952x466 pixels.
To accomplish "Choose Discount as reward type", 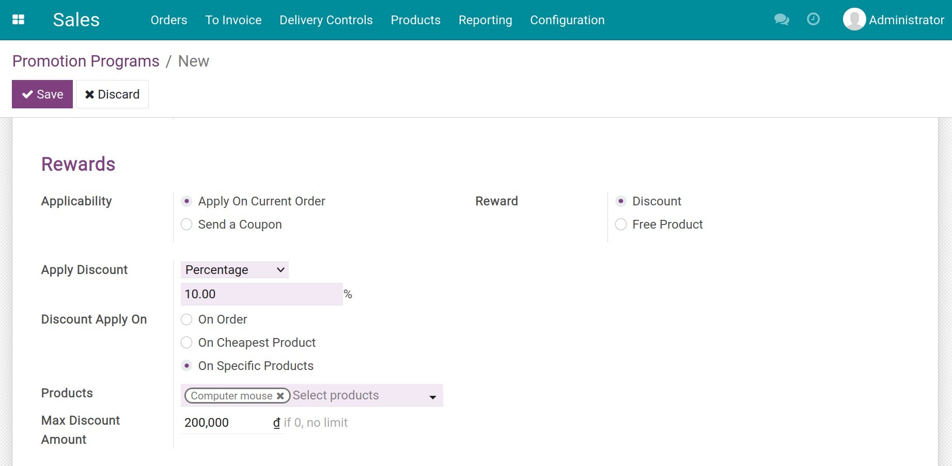I will [x=621, y=201].
